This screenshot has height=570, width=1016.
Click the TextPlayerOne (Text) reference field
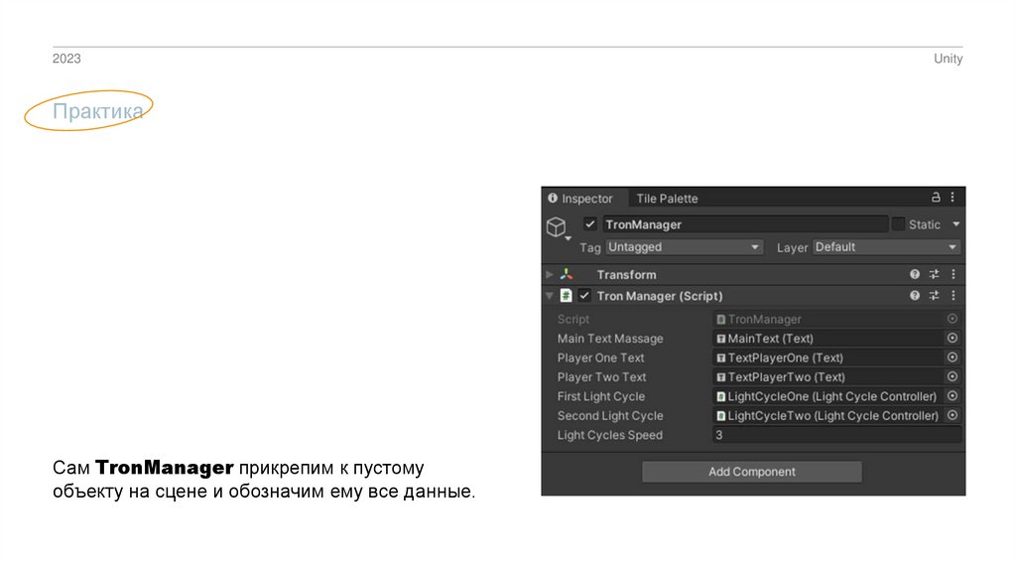[828, 357]
